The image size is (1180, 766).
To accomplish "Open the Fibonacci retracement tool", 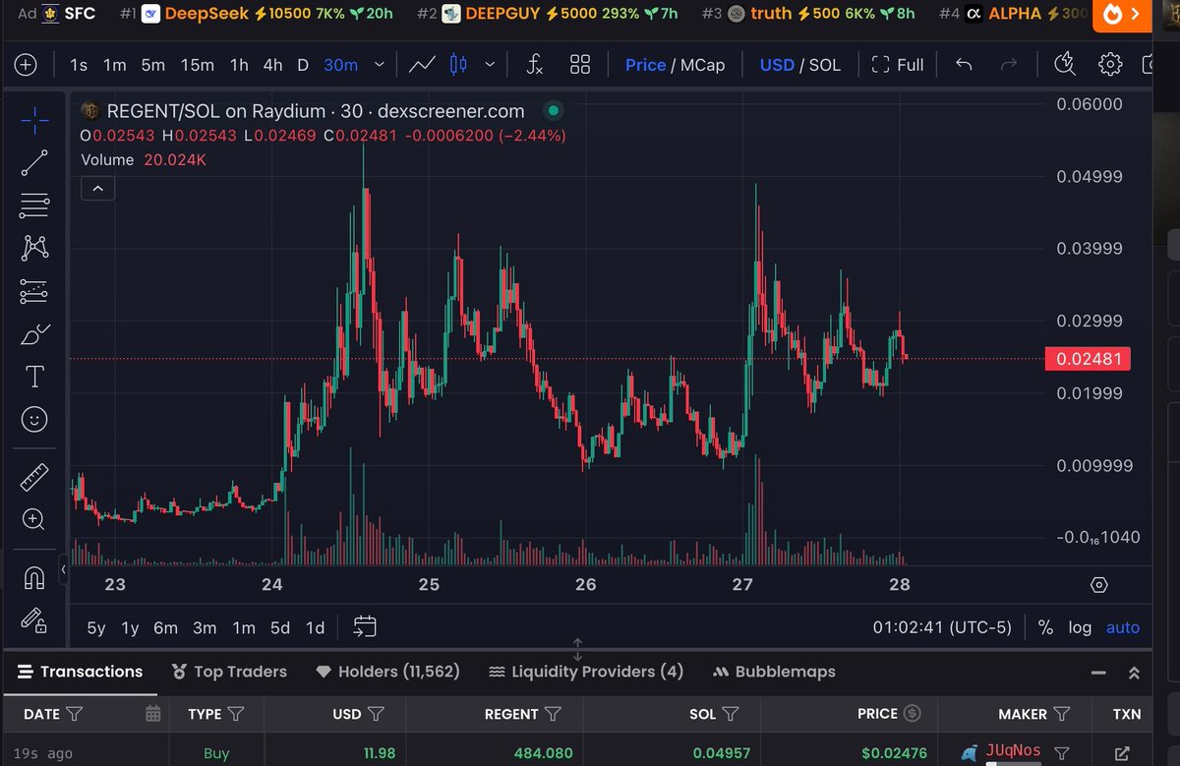I will click(34, 206).
